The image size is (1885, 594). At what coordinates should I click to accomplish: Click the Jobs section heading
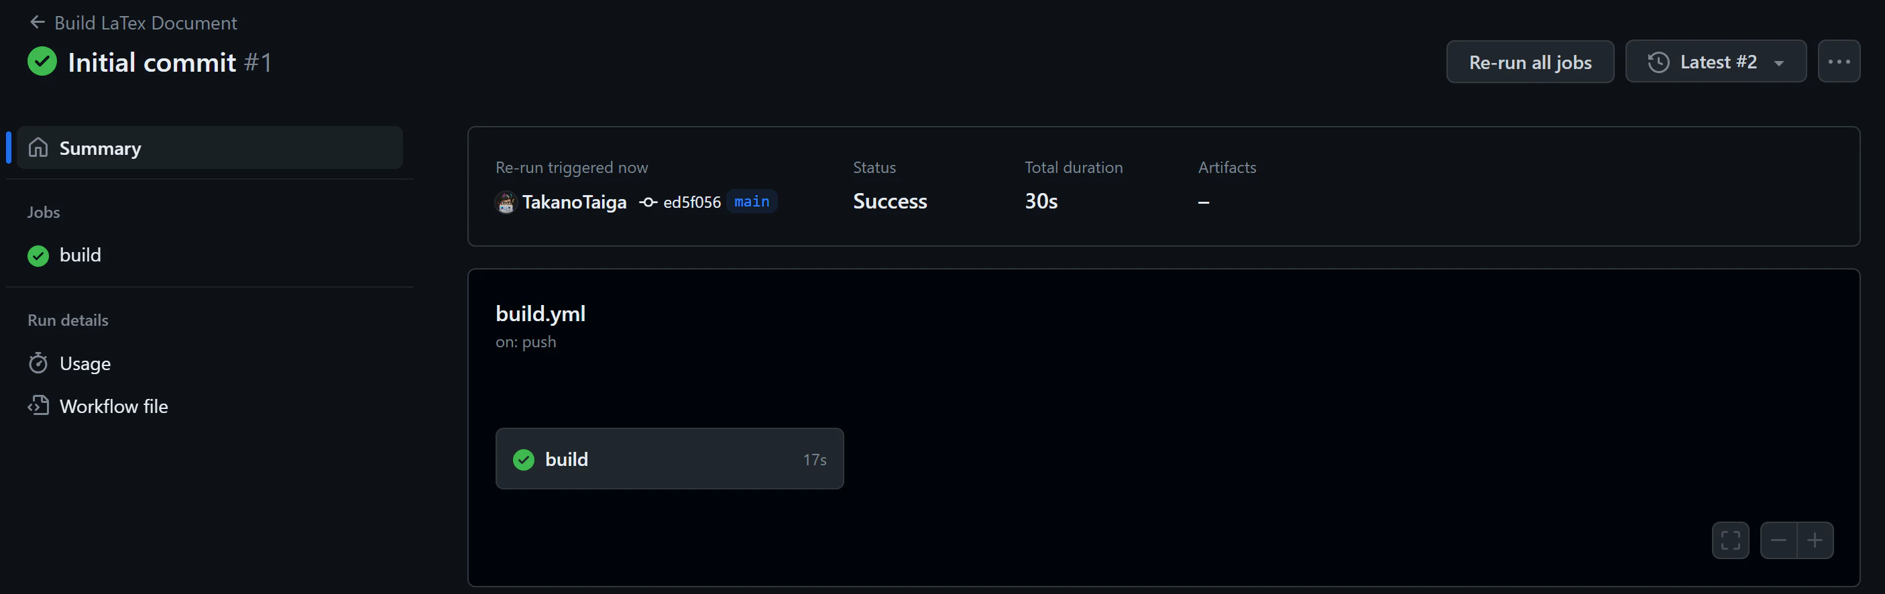point(44,212)
